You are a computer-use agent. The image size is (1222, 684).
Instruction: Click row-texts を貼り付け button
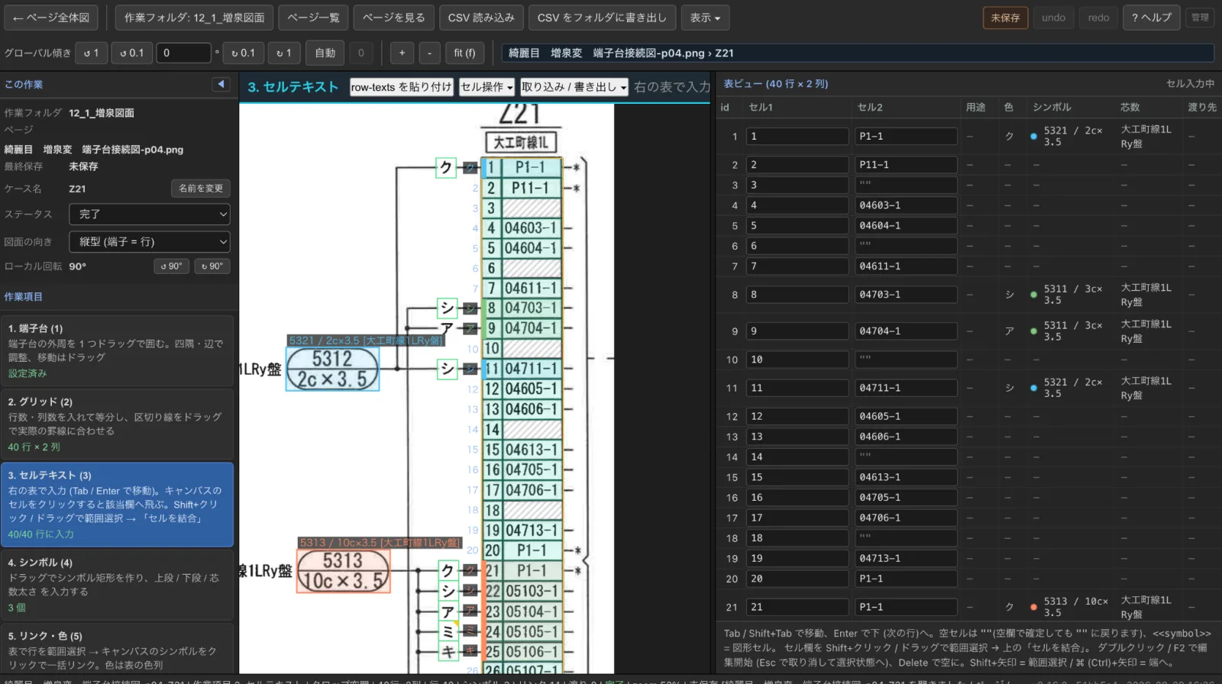(x=401, y=87)
